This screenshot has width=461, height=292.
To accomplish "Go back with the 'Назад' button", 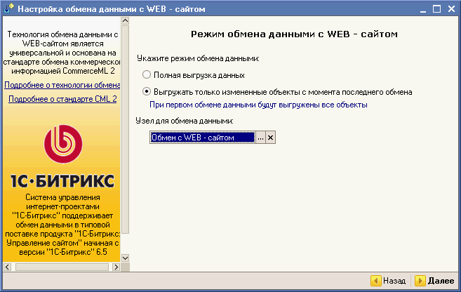I will click(x=389, y=281).
